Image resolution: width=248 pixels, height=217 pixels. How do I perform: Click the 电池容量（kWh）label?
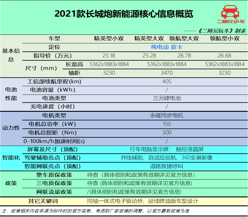(53, 90)
